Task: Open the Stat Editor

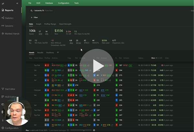Action: [10, 89]
